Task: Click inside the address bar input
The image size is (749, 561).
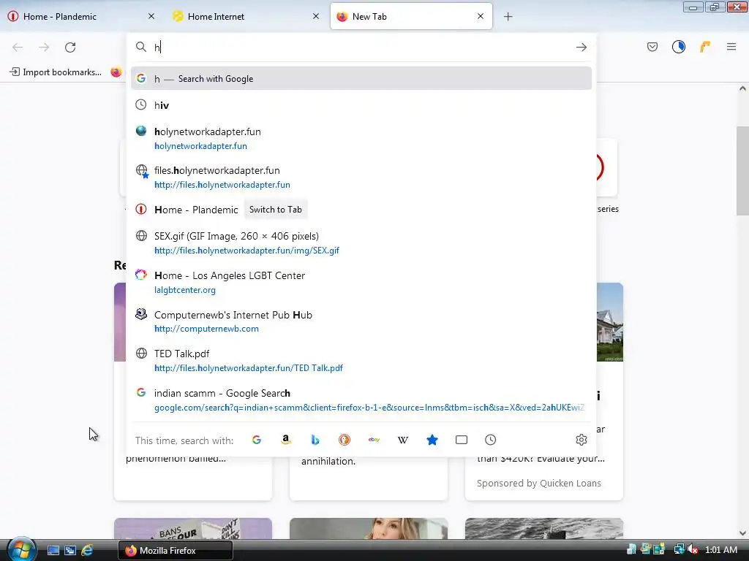Action: tap(361, 47)
